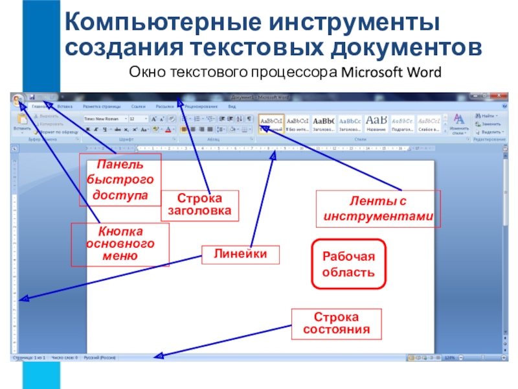Expand the styles gallery more arrow
The height and width of the screenshot is (389, 518).
tap(446, 132)
